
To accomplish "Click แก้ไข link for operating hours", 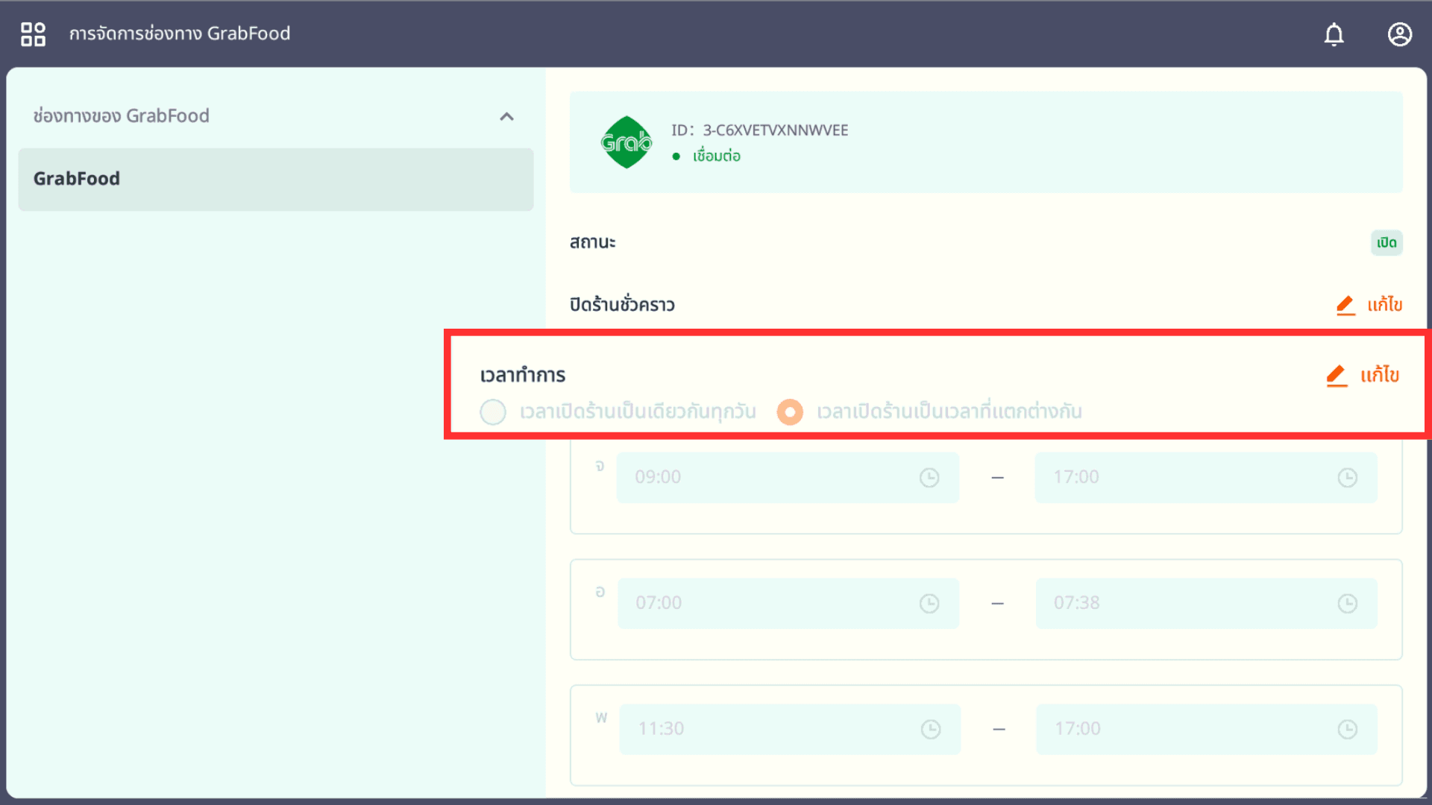I will pyautogui.click(x=1379, y=375).
